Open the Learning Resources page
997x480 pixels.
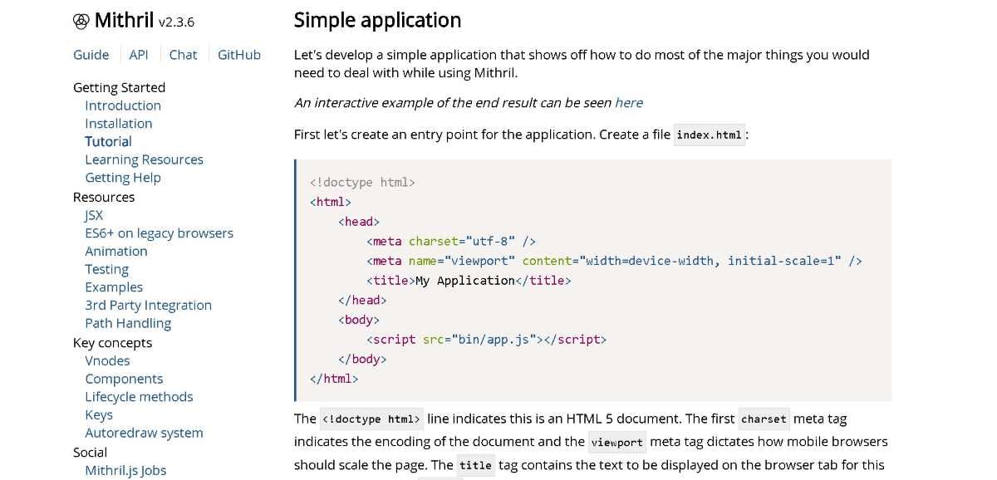pos(144,159)
